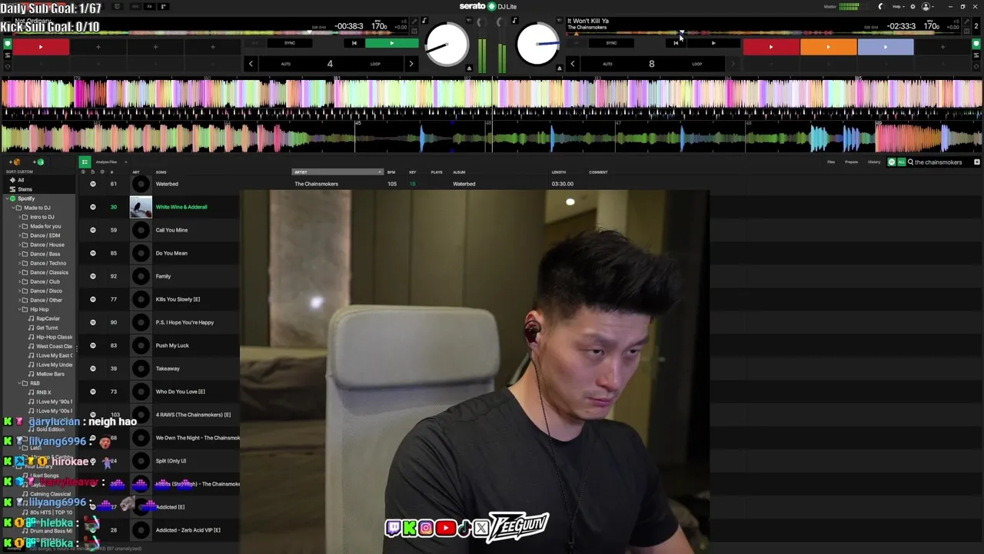This screenshot has height=554, width=984.
Task: Enable SYNC on the right deck
Action: click(x=612, y=43)
